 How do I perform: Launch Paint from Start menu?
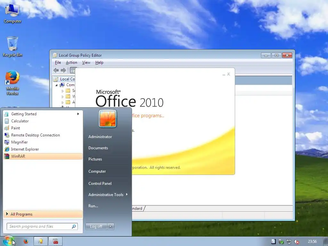pyautogui.click(x=43, y=128)
